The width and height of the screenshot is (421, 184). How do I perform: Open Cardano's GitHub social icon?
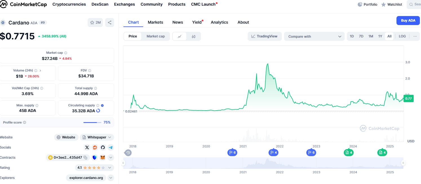click(103, 147)
